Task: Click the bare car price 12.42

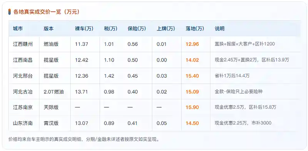Action: pos(82,60)
